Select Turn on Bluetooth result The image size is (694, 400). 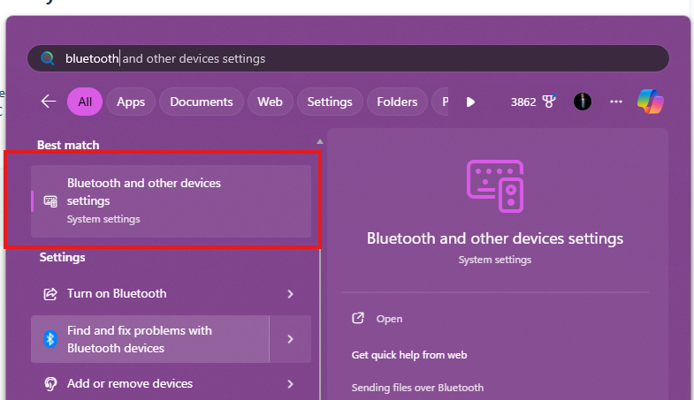[x=171, y=293]
